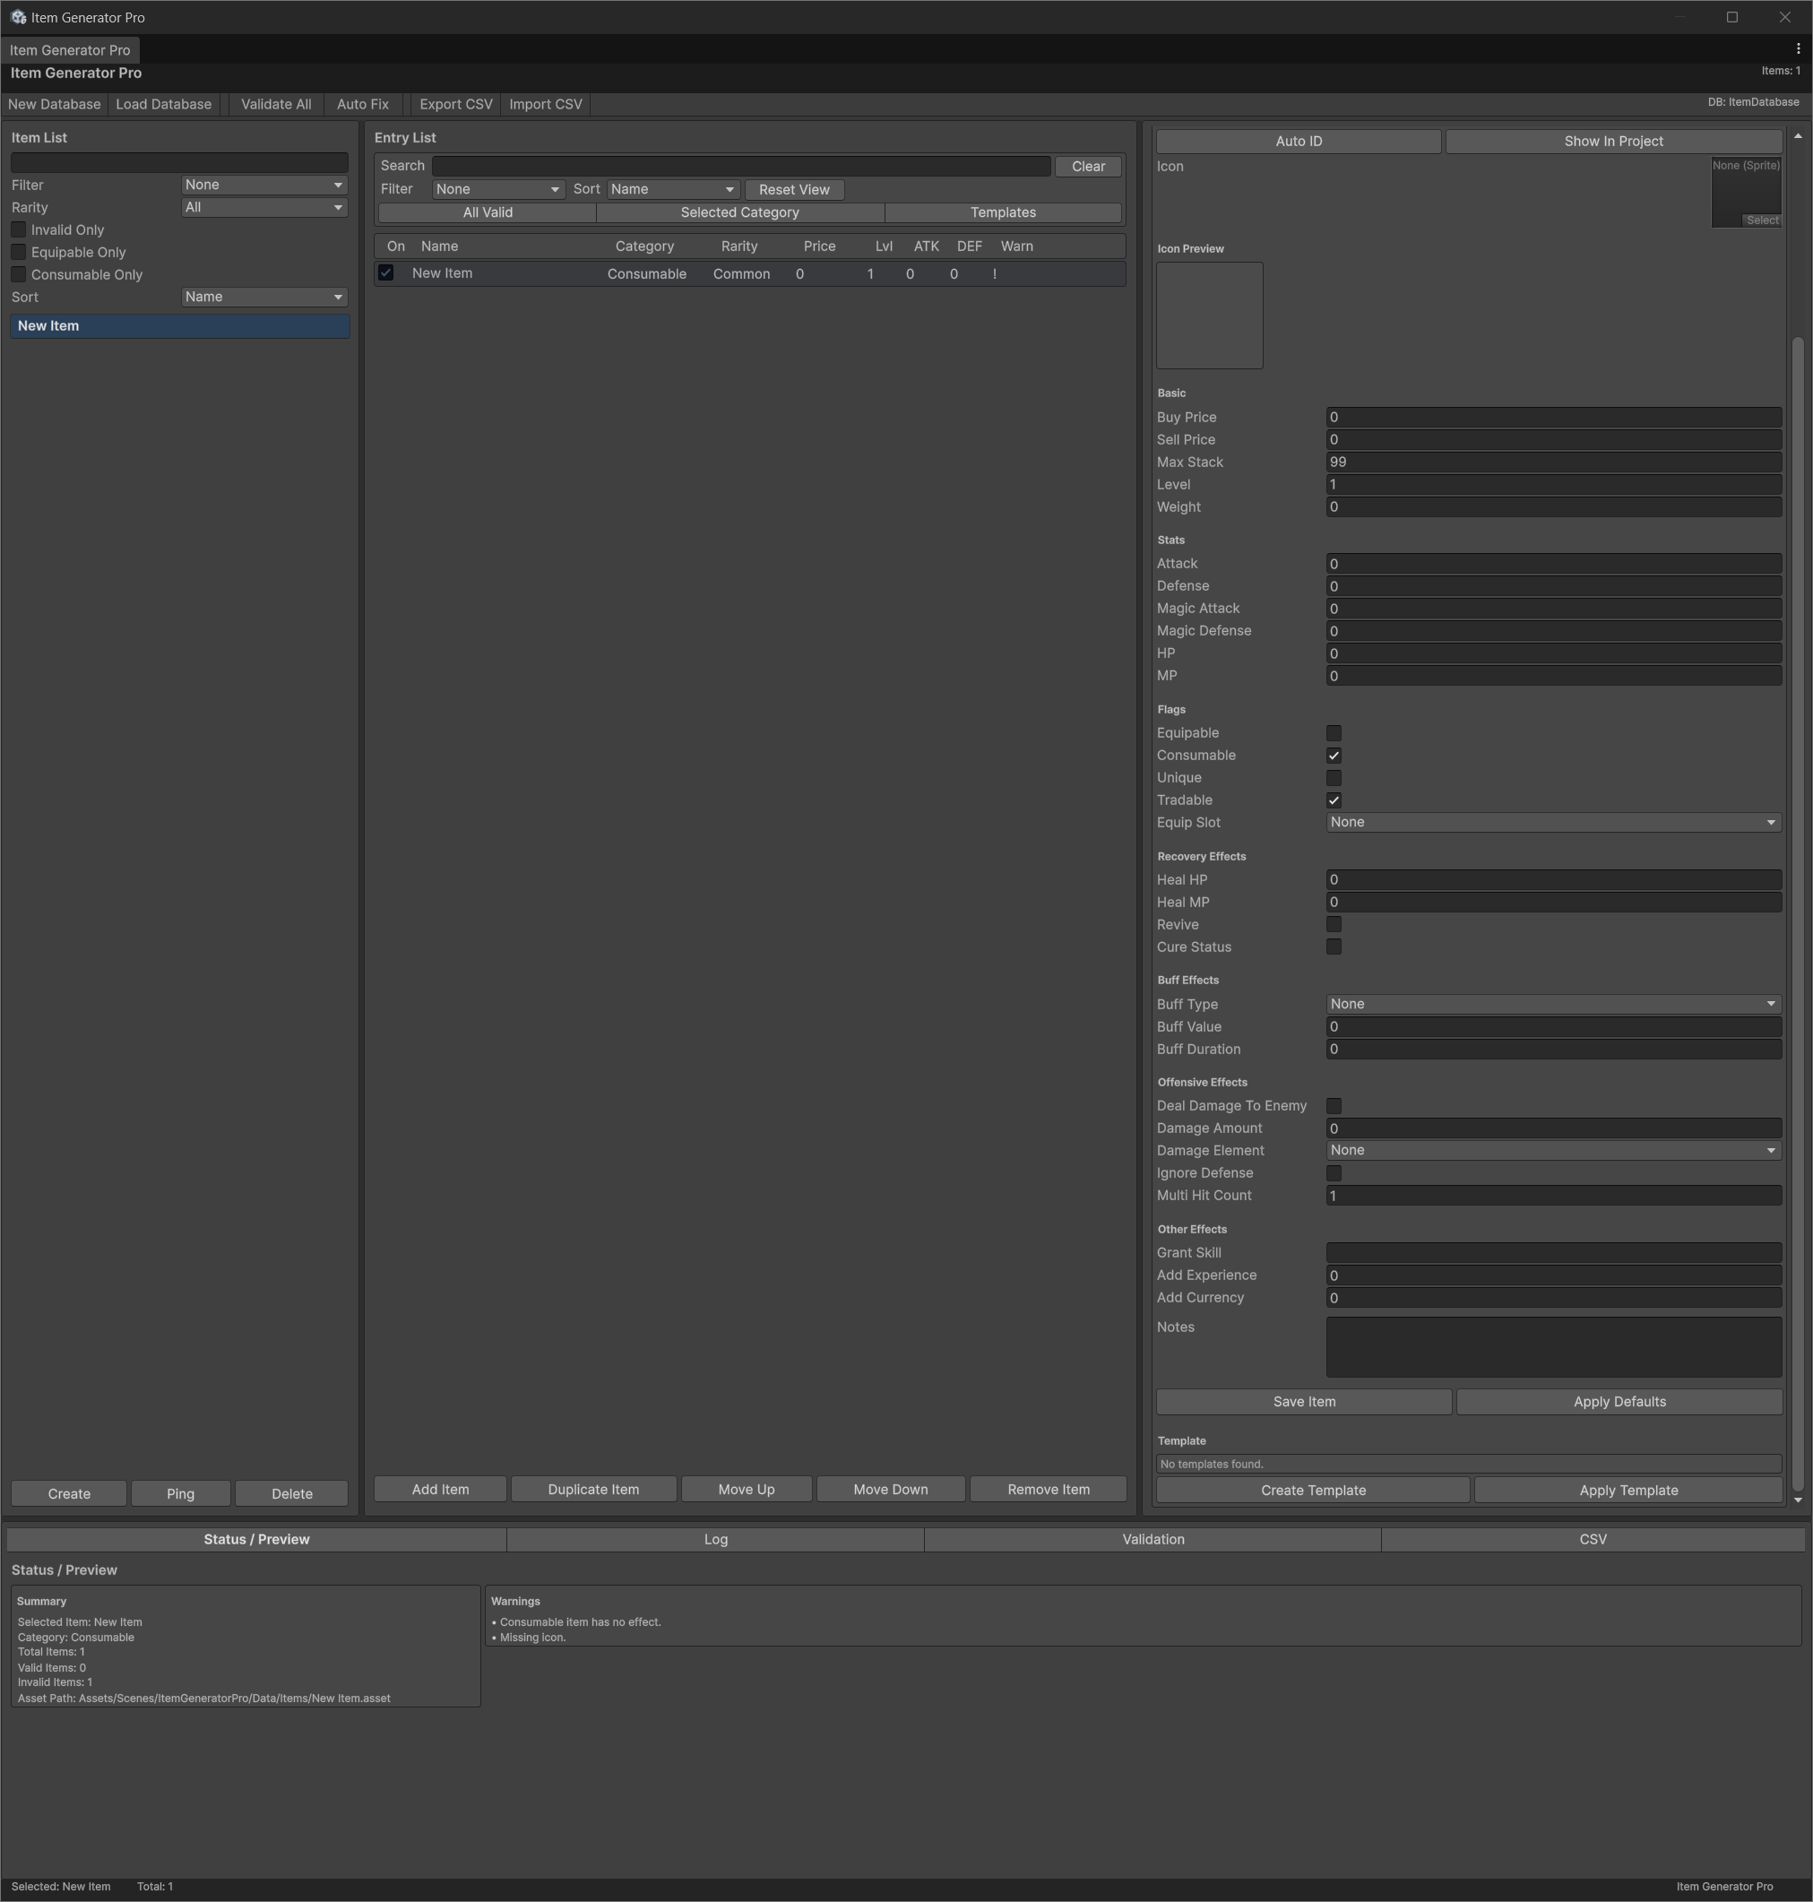Image resolution: width=1813 pixels, height=1902 pixels.
Task: Click the Create Template button
Action: point(1312,1491)
